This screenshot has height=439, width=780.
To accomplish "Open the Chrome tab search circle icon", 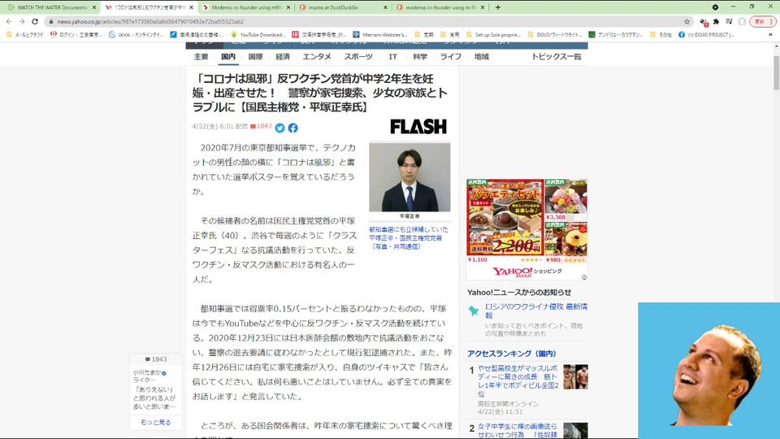I will point(715,7).
